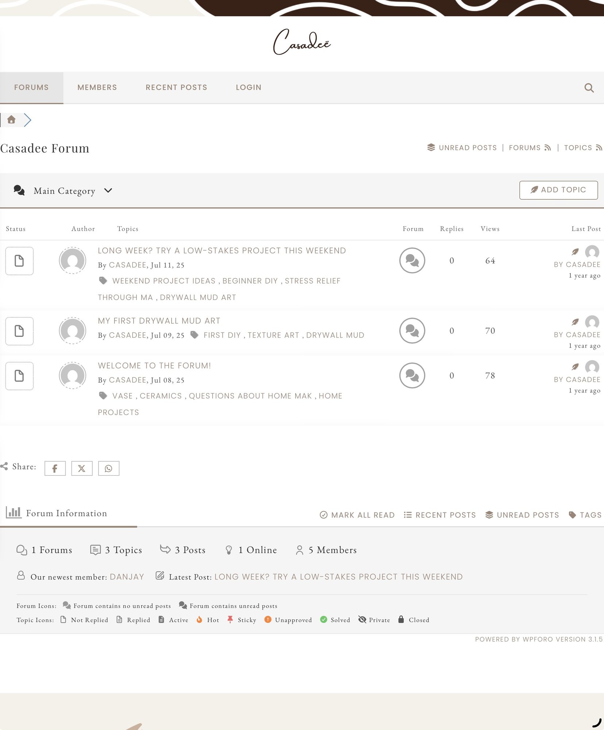Click last post avatar in Welcome row
This screenshot has height=730, width=604.
pyautogui.click(x=592, y=367)
